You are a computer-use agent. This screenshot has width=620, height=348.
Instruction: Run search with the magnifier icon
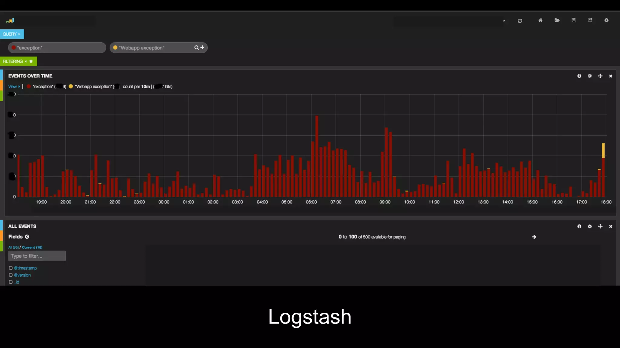[x=196, y=48]
